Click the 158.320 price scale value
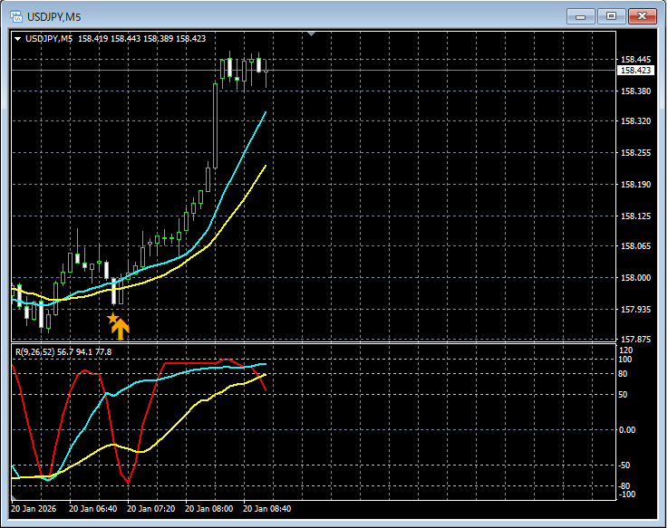 (635, 121)
